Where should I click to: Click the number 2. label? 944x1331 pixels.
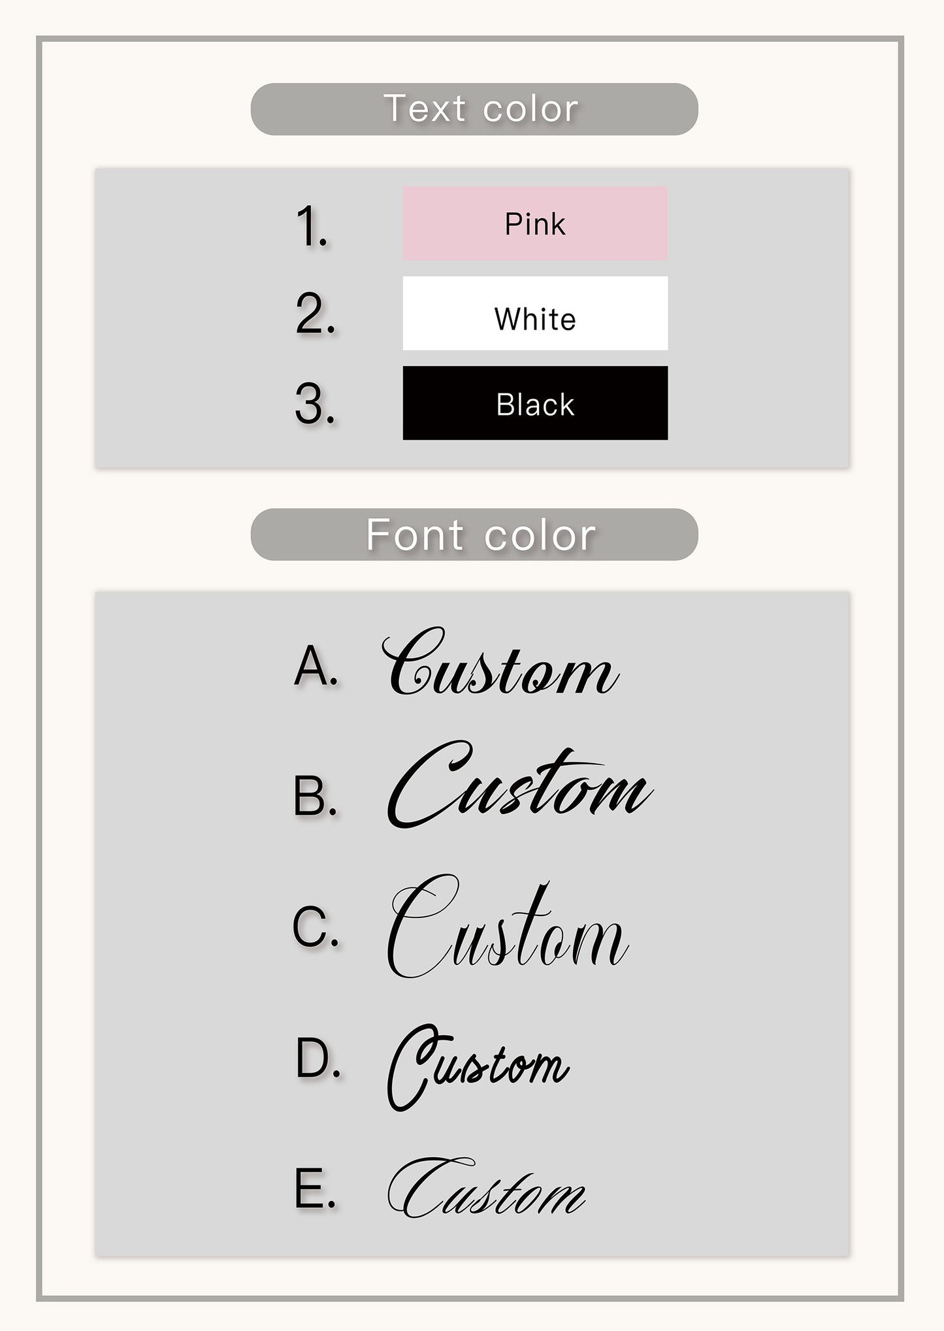click(x=316, y=314)
